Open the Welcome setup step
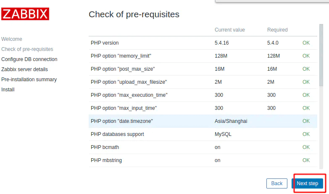The height and width of the screenshot is (194, 329). [x=12, y=39]
